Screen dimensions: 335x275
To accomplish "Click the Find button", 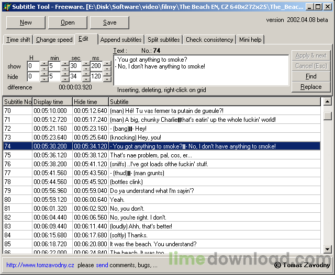I will (x=310, y=76).
